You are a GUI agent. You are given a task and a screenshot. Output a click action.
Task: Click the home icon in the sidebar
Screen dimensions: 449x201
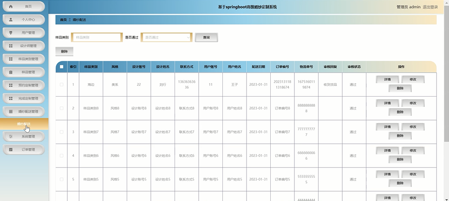11,6
